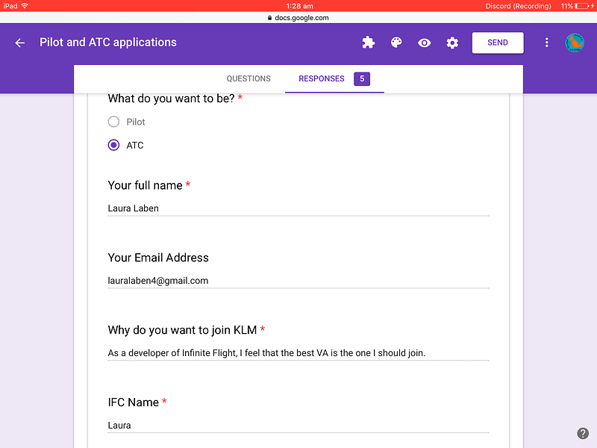The image size is (597, 448).
Task: Click the 'What do you want to be?' heading
Action: pos(172,99)
